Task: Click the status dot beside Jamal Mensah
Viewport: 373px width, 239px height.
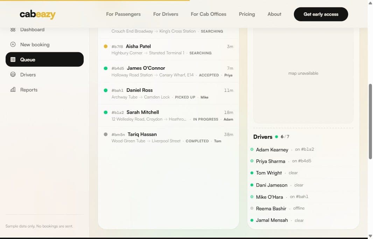Action: (252, 220)
